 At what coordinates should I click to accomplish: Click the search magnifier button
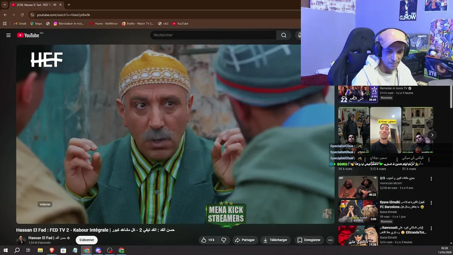click(x=283, y=35)
